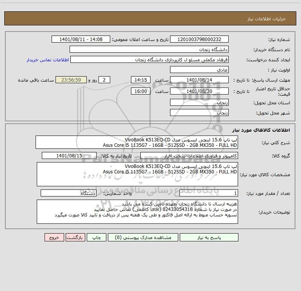301x291 pixels.
Task: Click the unit field دستگاه
Action: coord(68,193)
